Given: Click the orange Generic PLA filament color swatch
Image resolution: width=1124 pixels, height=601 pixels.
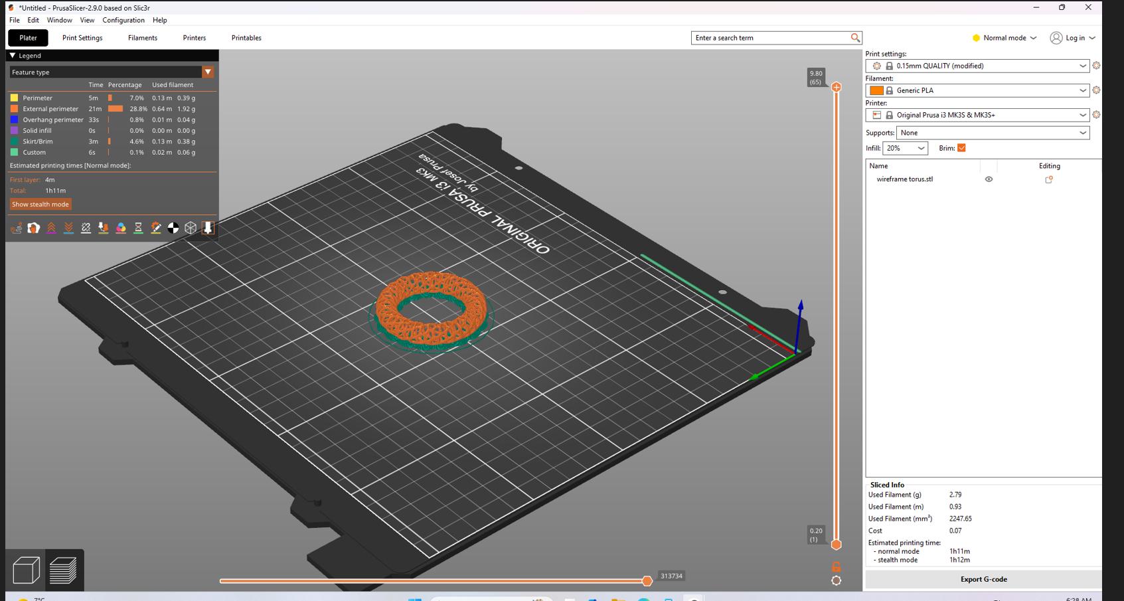Looking at the screenshot, I should coord(876,90).
